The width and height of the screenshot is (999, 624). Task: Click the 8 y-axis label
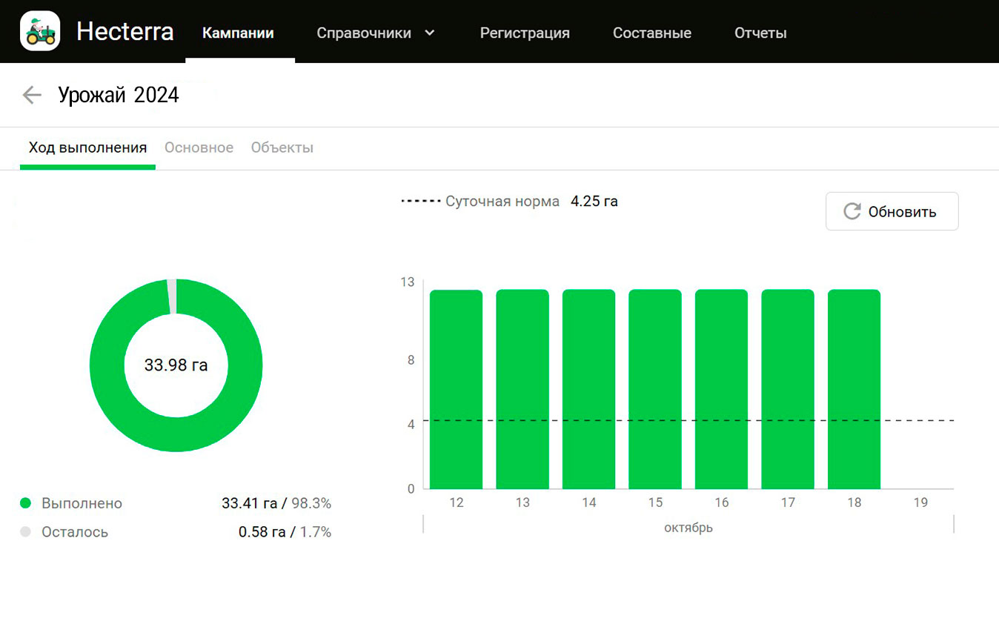(x=411, y=360)
